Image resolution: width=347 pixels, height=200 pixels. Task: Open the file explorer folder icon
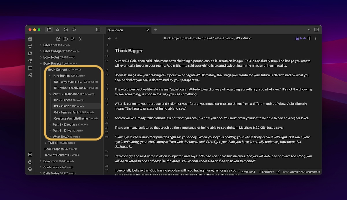pos(49,29)
